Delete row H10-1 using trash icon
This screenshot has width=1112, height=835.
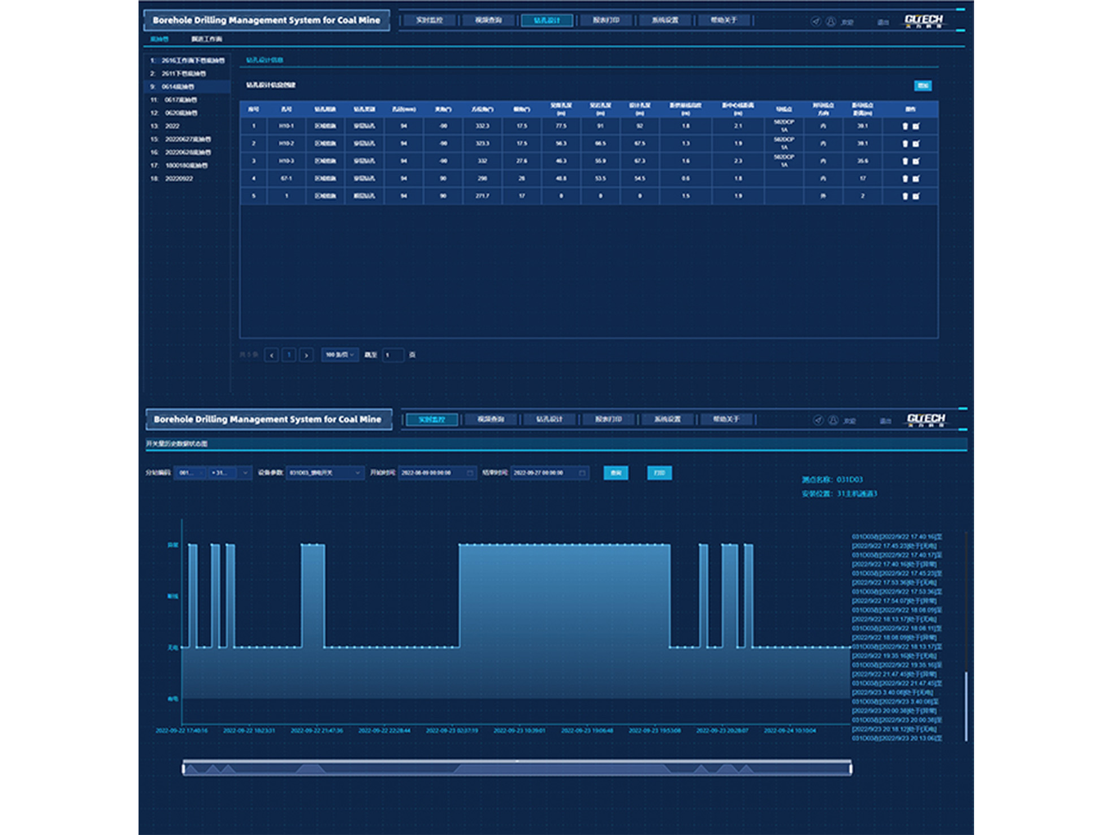(x=905, y=126)
